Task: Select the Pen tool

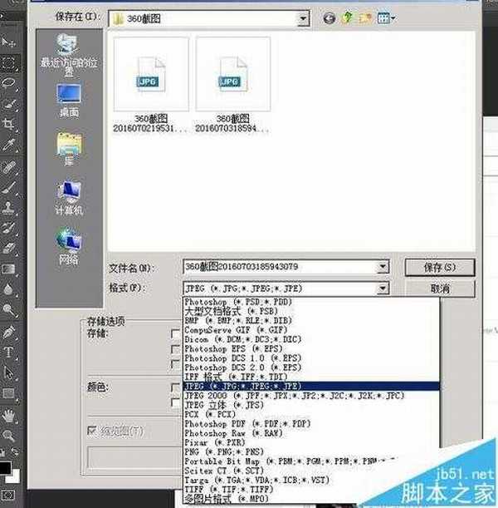Action: [7, 332]
